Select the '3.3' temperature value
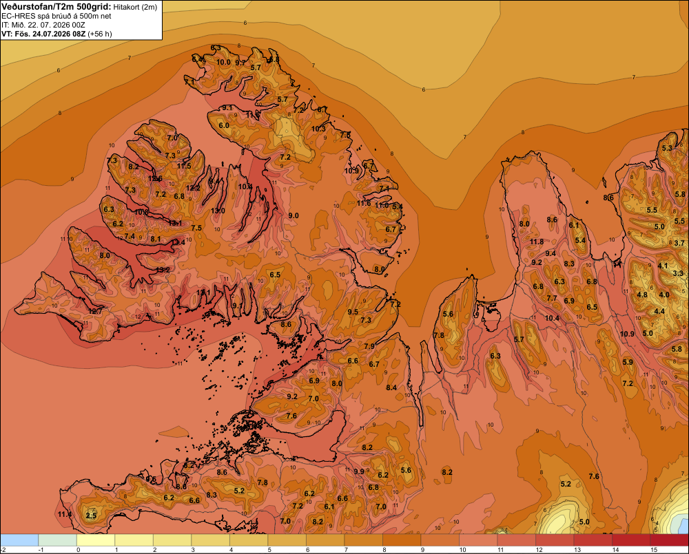 678,273
